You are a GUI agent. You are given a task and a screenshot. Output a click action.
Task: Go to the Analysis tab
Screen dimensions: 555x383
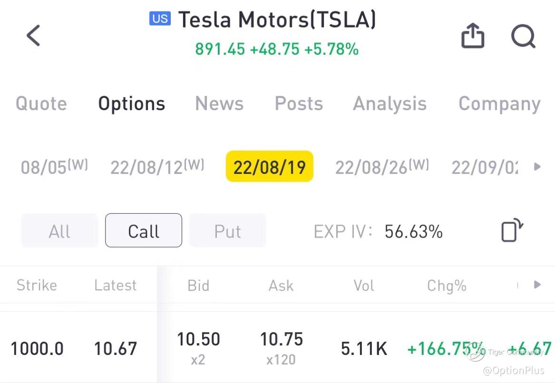click(389, 104)
